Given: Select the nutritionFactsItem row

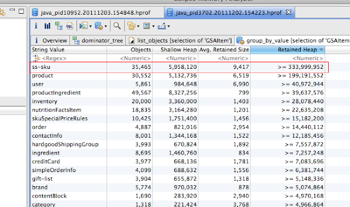Looking at the screenshot, I should (x=178, y=110).
